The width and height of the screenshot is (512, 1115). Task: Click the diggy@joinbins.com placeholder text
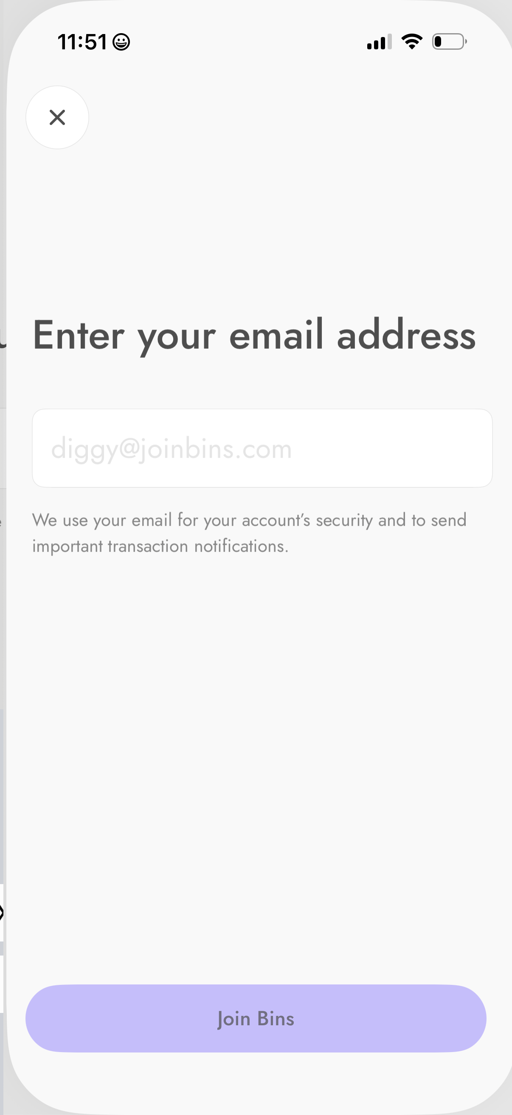point(172,449)
